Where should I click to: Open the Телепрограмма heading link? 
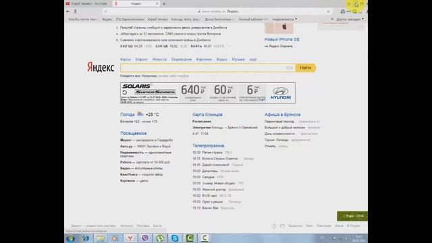point(209,146)
